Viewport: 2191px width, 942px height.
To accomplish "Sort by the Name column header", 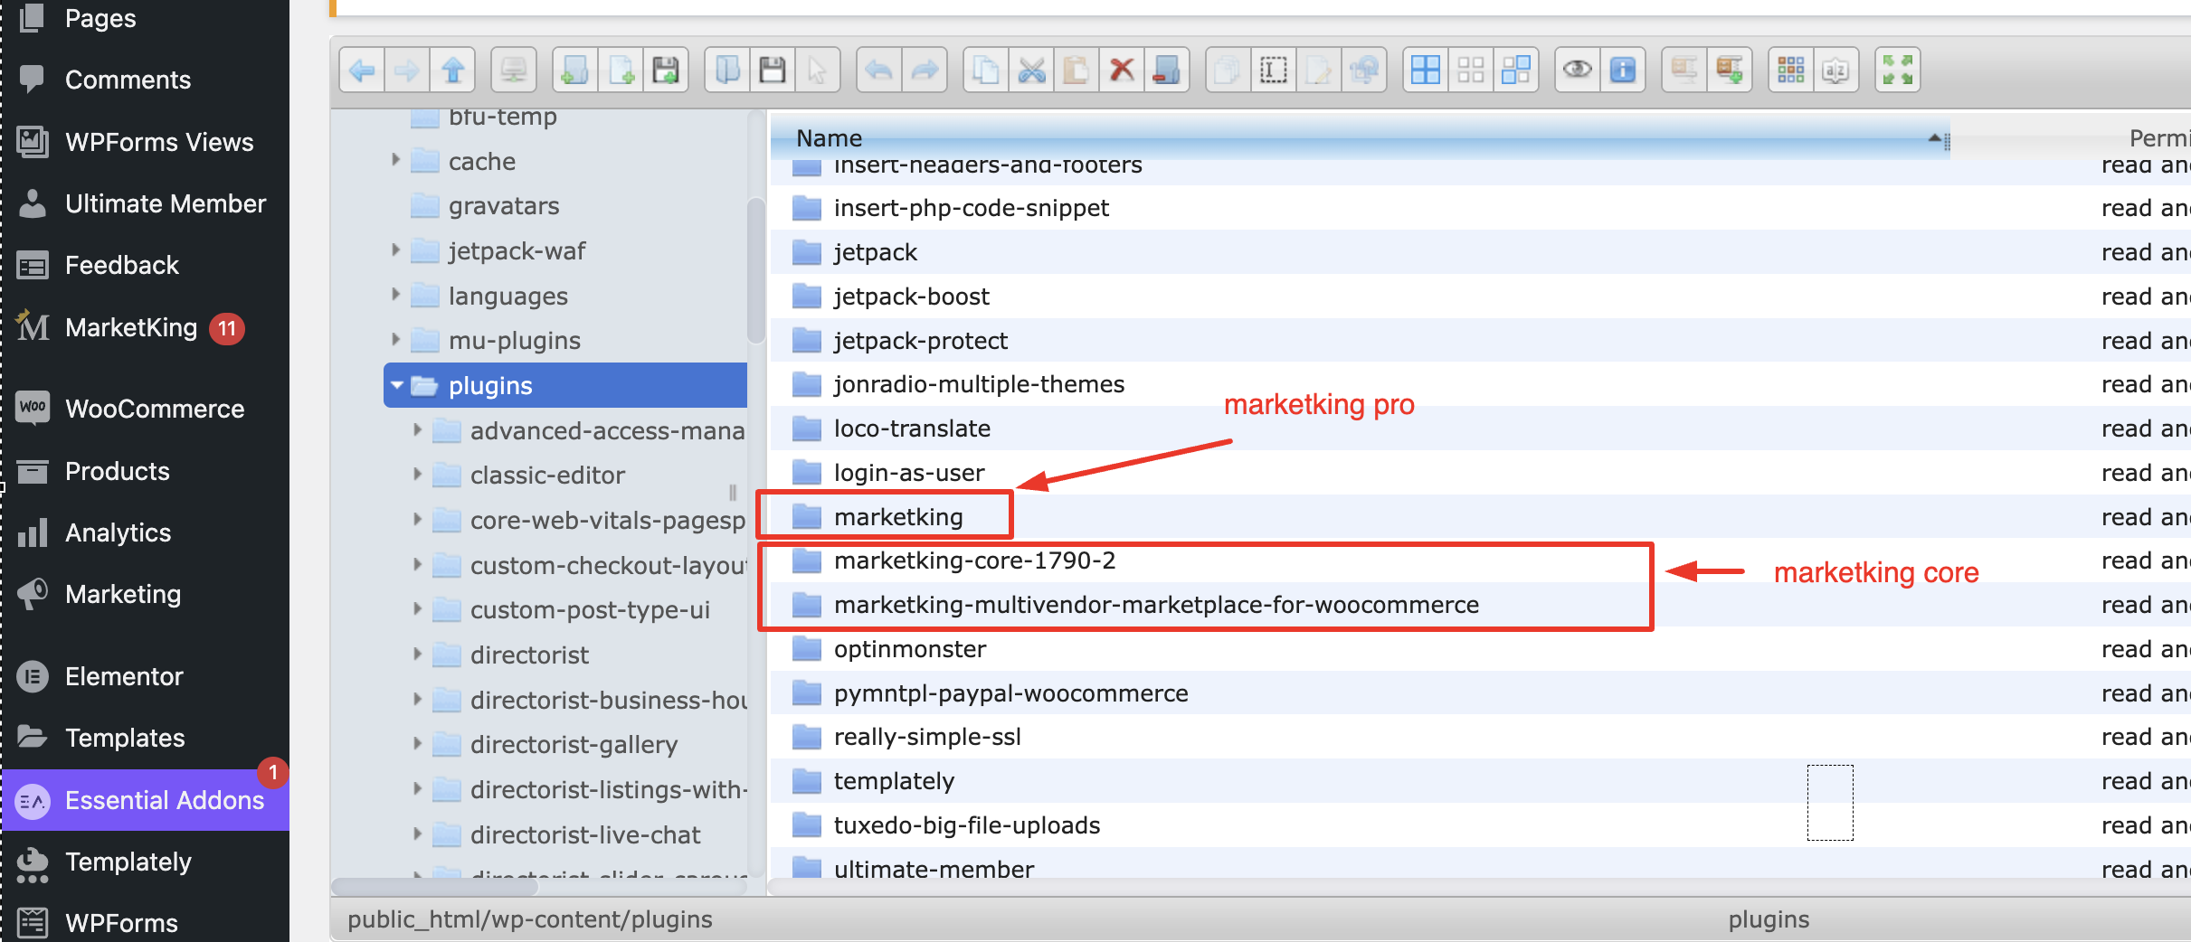I will point(1359,138).
